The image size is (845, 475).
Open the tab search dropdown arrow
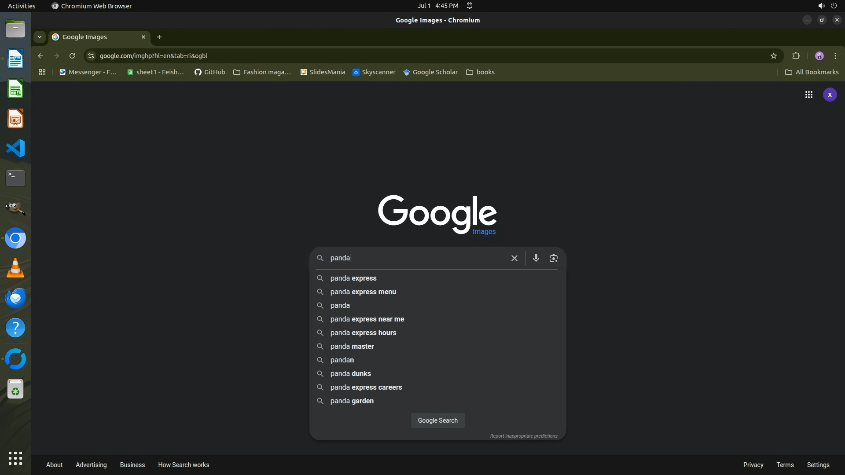pyautogui.click(x=40, y=37)
